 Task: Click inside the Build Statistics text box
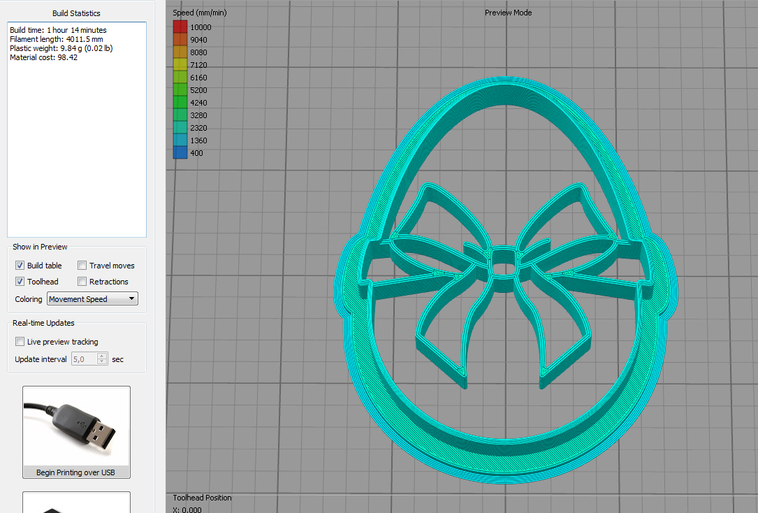point(76,140)
